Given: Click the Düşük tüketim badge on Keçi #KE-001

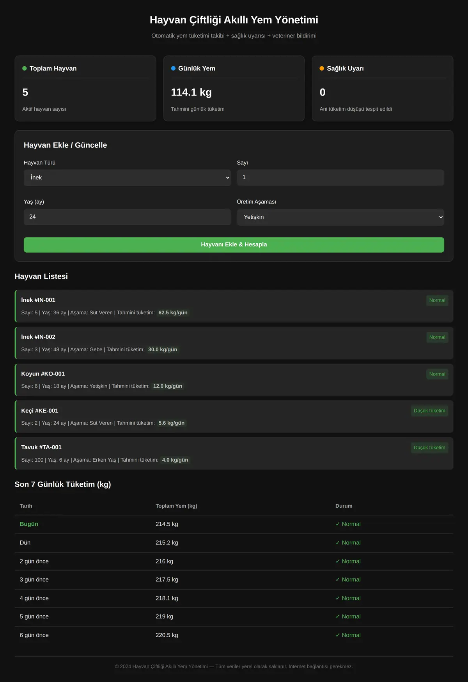Looking at the screenshot, I should (429, 411).
